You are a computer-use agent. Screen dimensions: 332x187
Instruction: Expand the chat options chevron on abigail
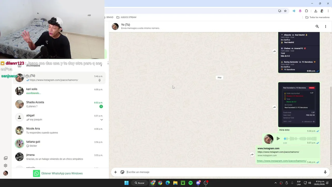click(102, 120)
